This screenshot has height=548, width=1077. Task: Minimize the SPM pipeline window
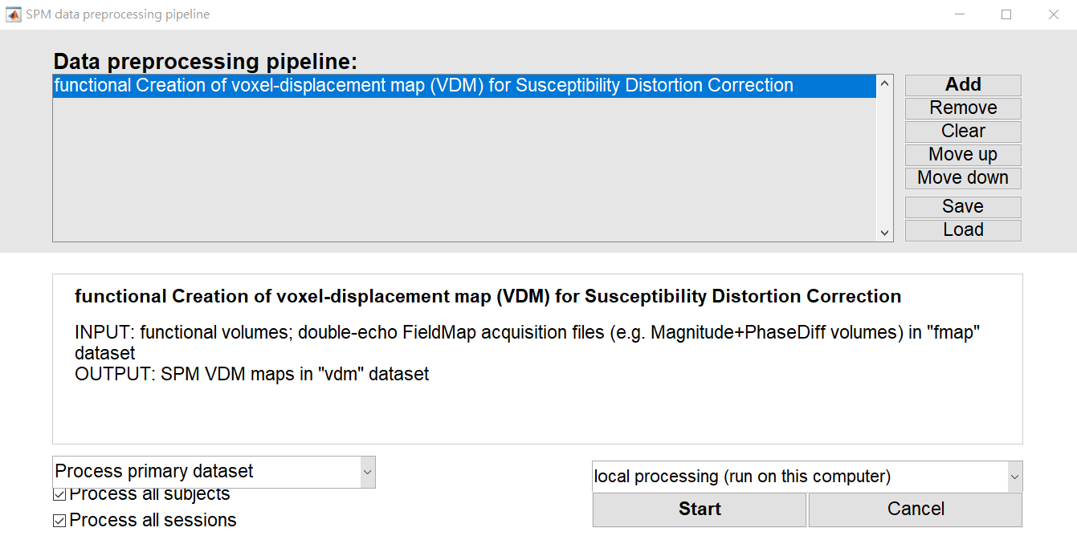coord(959,14)
